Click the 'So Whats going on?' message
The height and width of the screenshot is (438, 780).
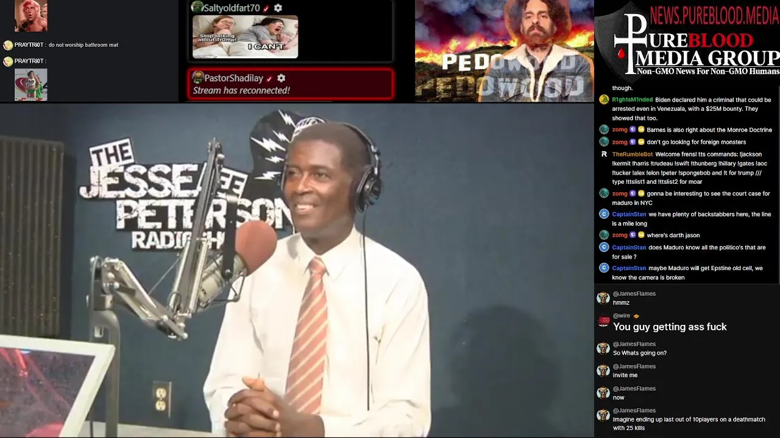[x=640, y=353]
